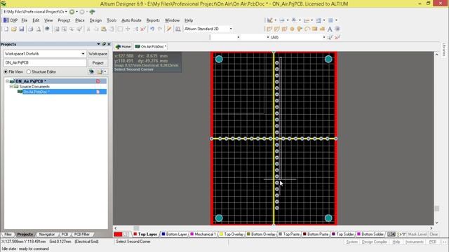Screen dimensions: 449x252
Task: Switch to the PCB Filter panel tab
Action: tap(82, 234)
